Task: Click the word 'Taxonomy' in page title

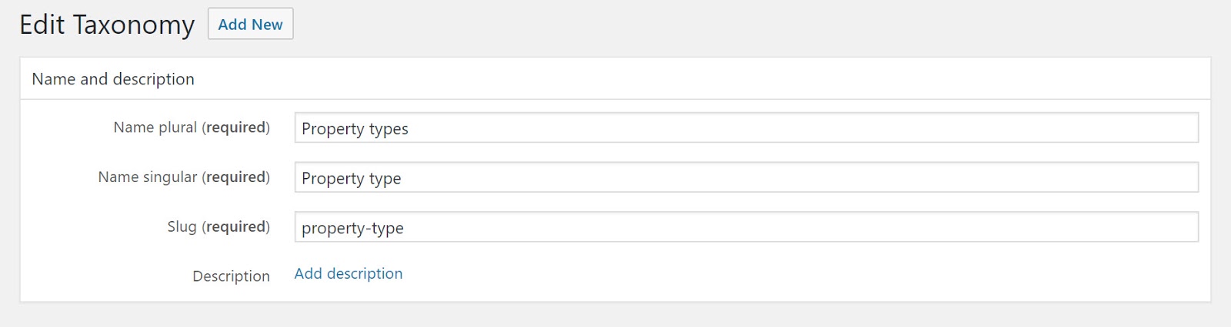Action: [133, 25]
